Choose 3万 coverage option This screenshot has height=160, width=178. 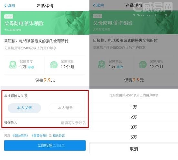tap(134, 127)
